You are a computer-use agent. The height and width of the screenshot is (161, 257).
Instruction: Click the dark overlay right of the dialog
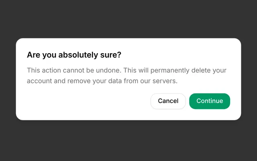249,79
